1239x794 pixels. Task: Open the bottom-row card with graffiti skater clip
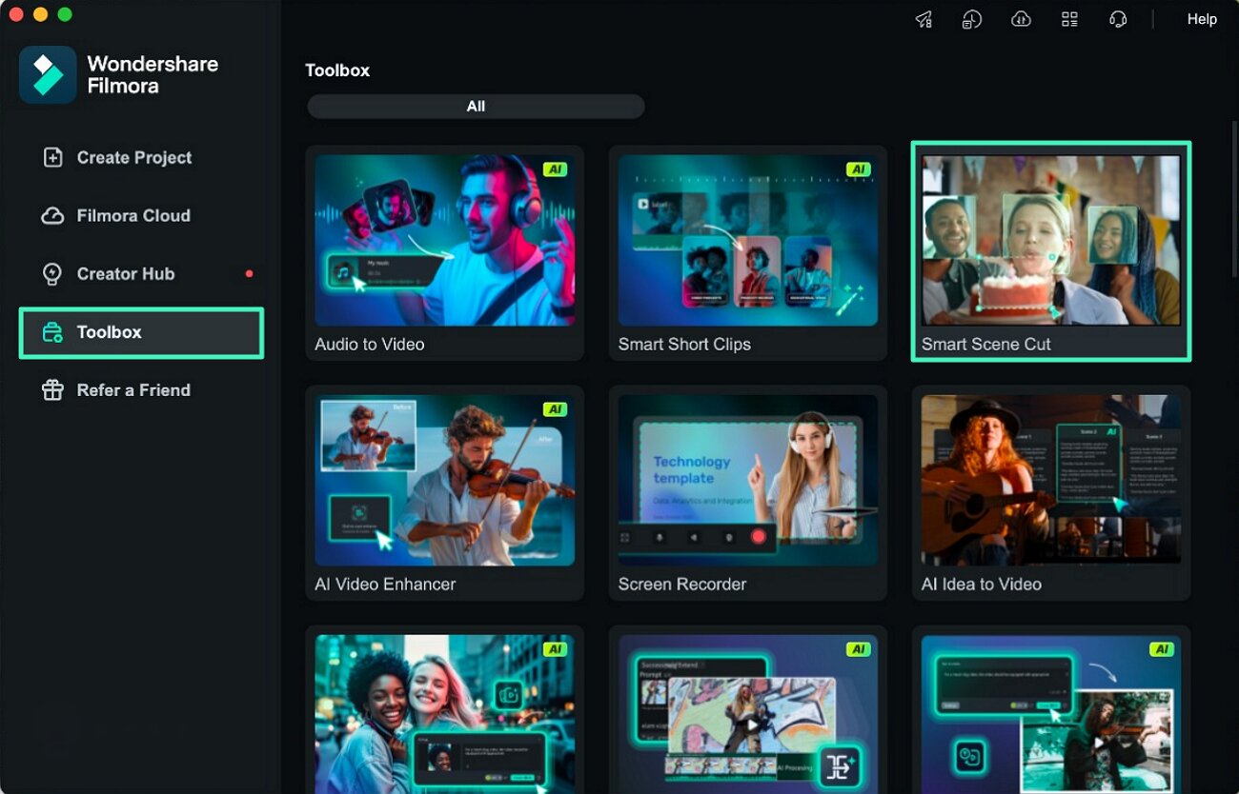point(748,714)
